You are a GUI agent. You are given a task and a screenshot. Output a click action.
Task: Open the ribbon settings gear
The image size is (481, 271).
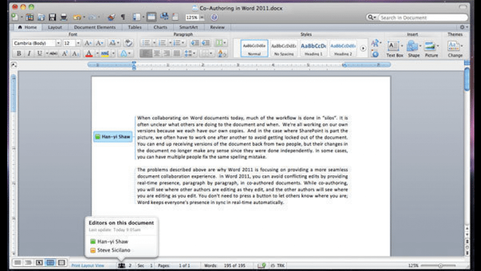(462, 27)
